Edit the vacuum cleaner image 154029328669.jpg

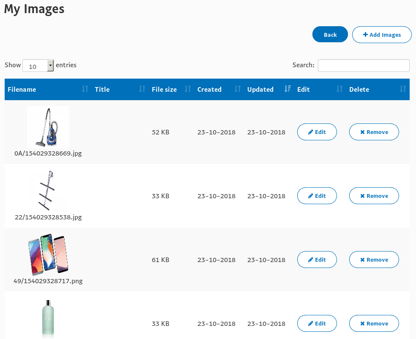[317, 132]
